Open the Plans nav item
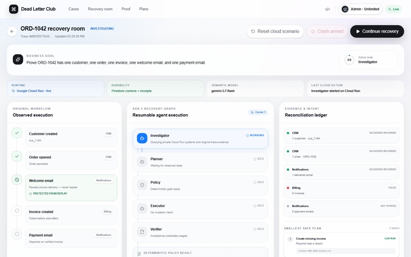This screenshot has height=257, width=411. [144, 9]
